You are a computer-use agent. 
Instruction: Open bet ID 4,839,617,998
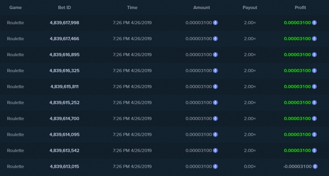65,23
